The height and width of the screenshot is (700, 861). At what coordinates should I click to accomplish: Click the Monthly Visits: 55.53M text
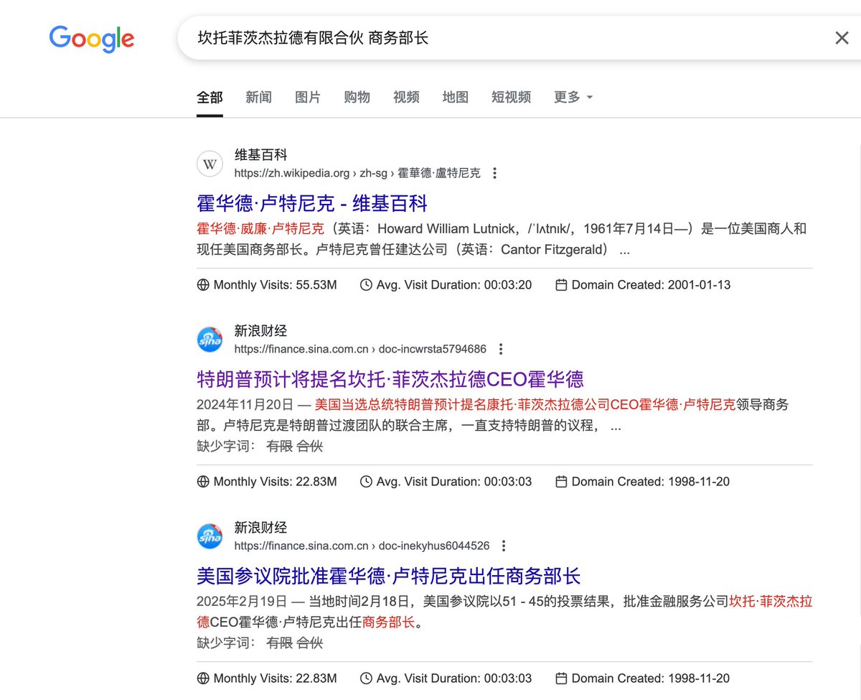click(275, 285)
